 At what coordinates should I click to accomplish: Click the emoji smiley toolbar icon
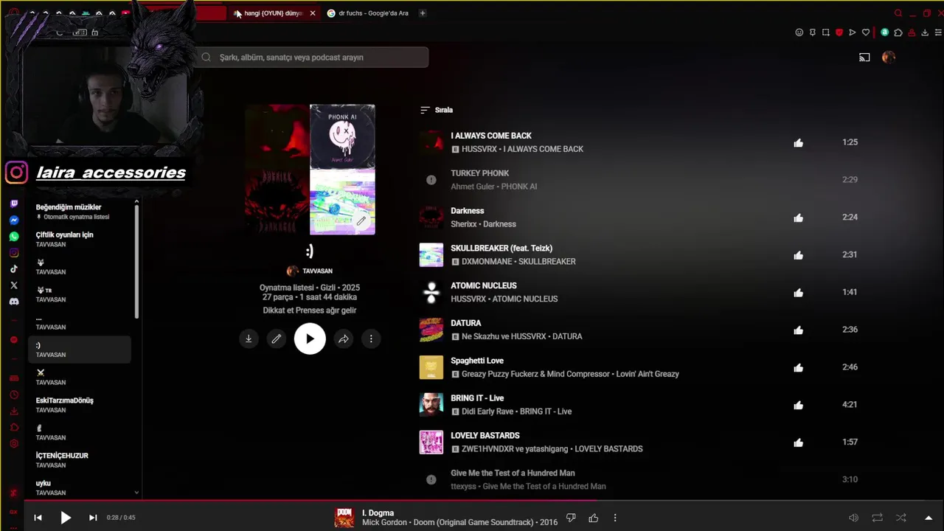click(799, 32)
